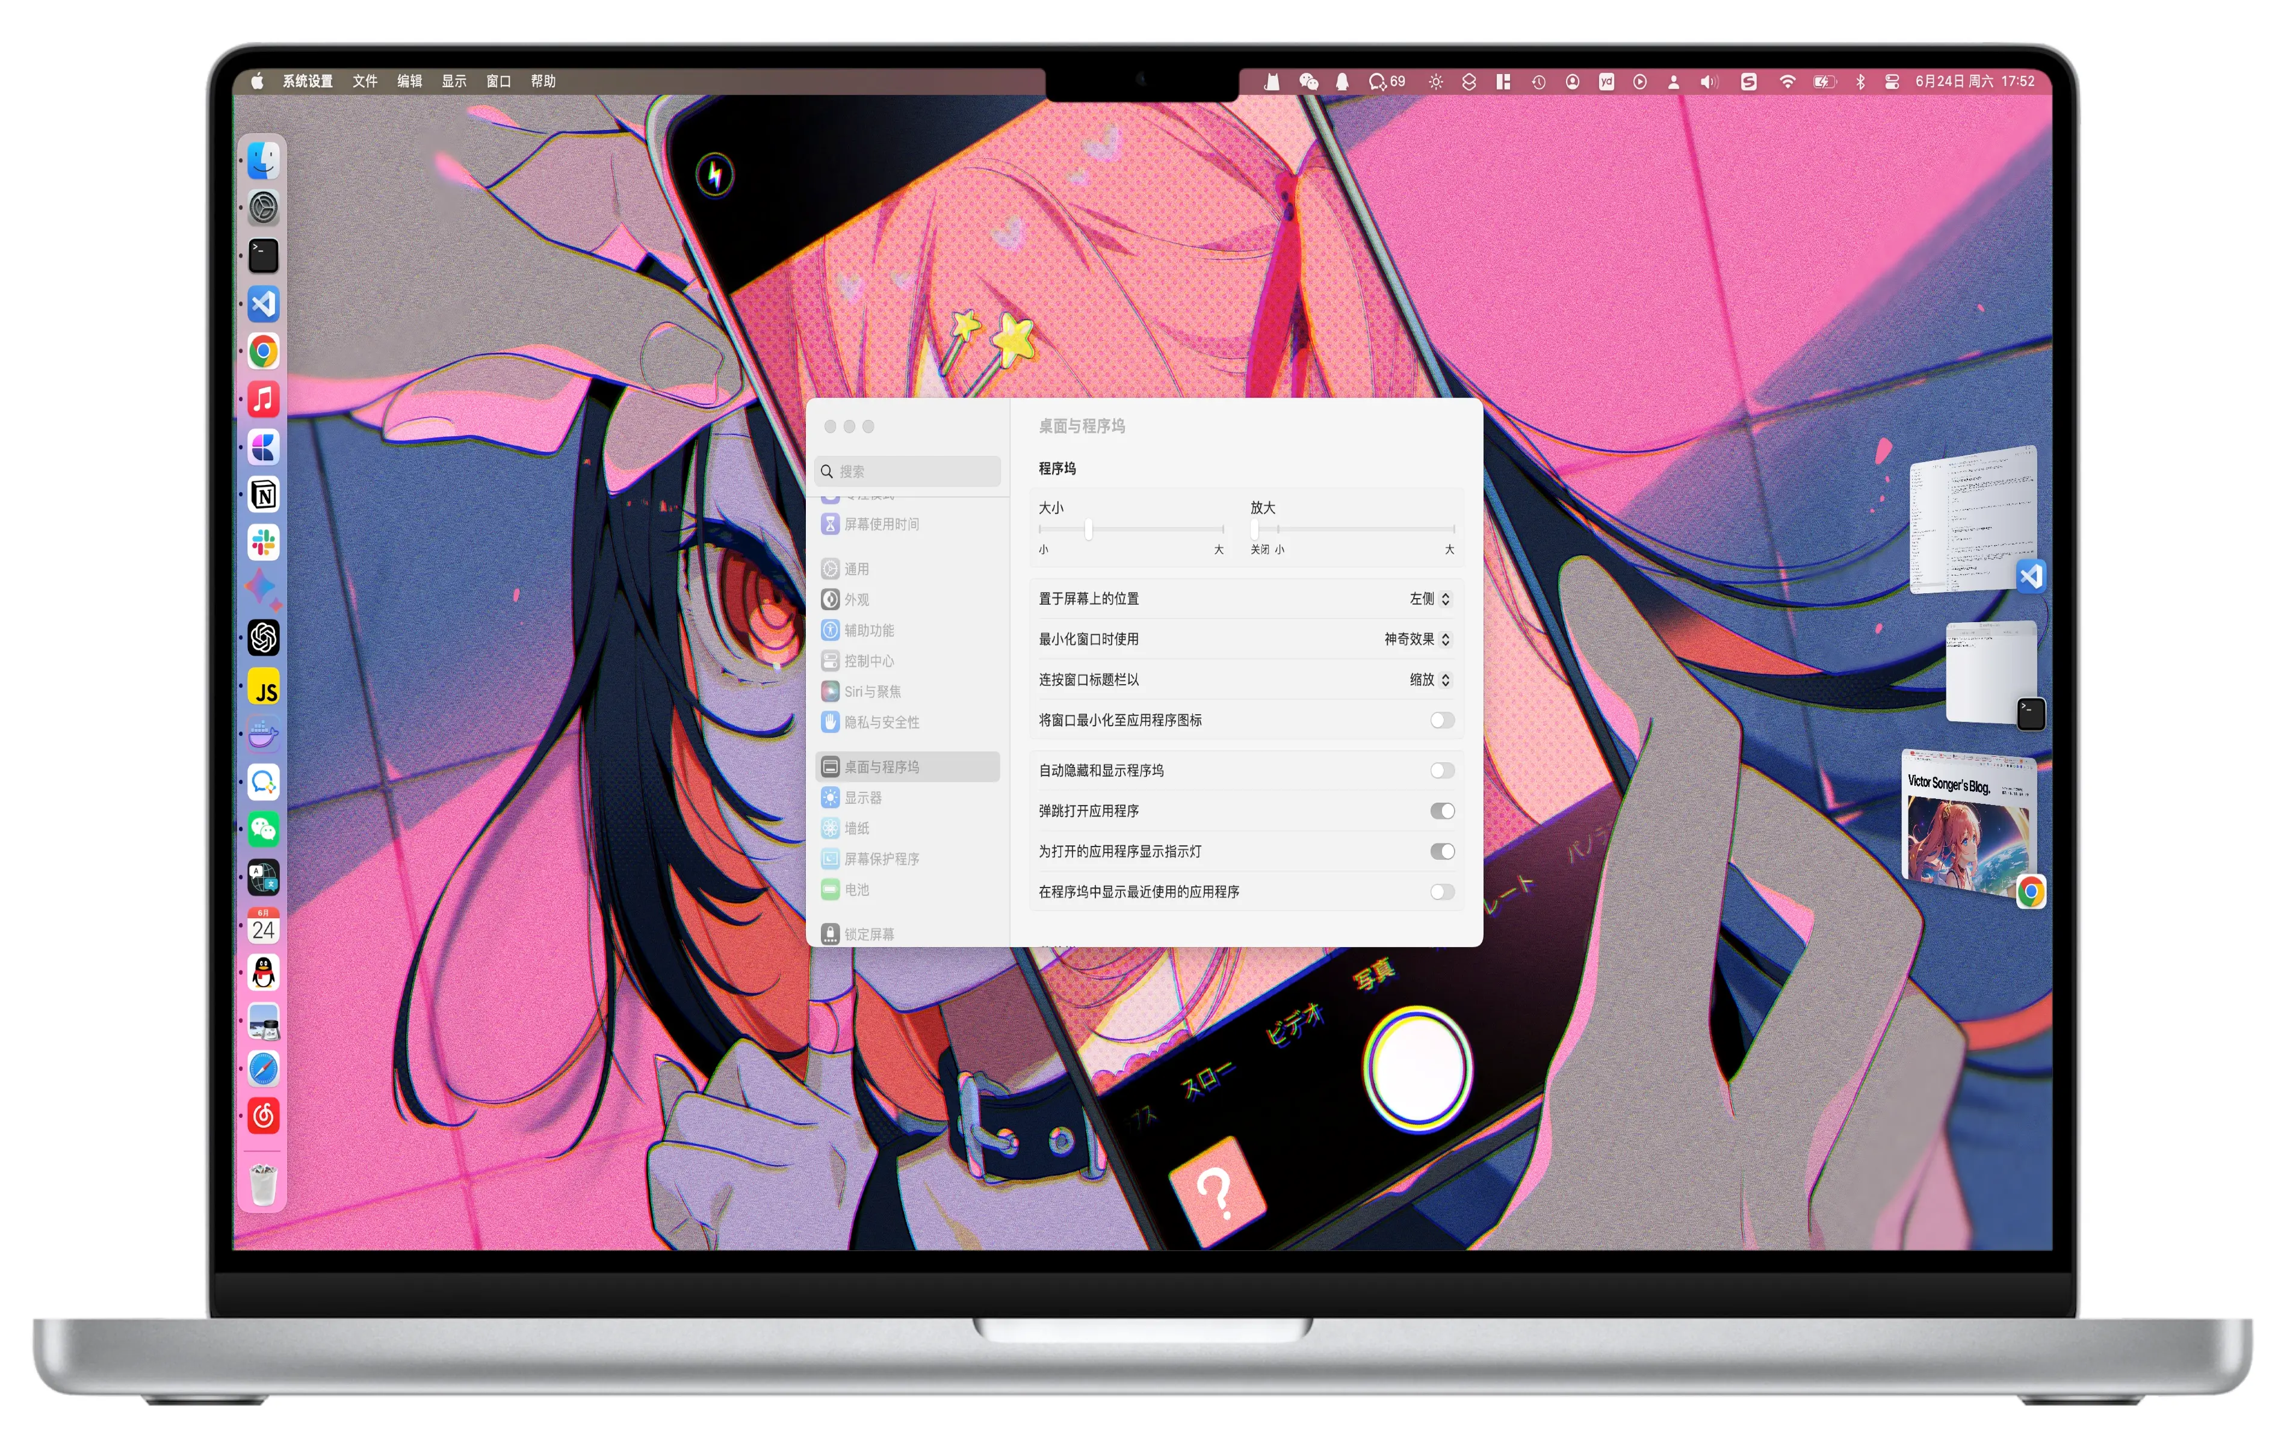
Task: Open Control Center in menu bar
Action: coord(1891,82)
